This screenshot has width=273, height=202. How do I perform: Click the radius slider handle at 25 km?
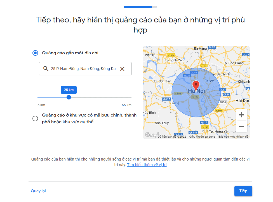click(x=69, y=97)
